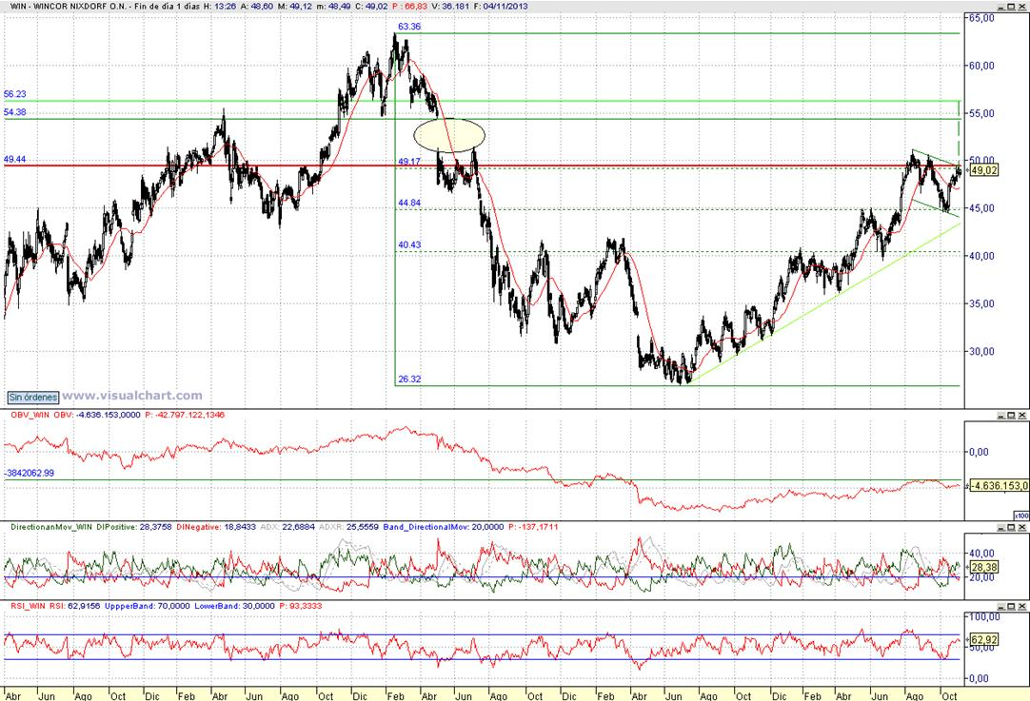The image size is (1030, 701).
Task: Click the 40.43 Fibonacci level label
Action: [x=409, y=244]
